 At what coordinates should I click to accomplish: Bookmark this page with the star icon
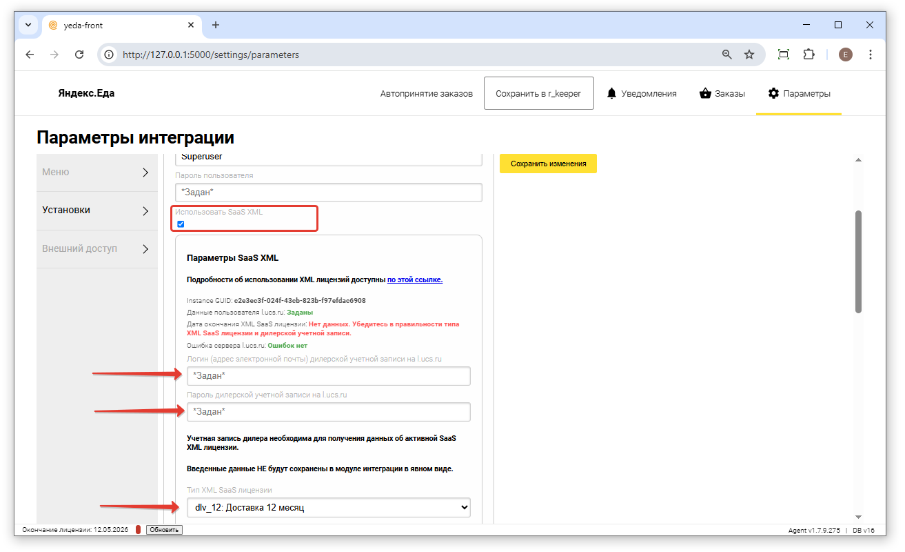[x=749, y=55]
